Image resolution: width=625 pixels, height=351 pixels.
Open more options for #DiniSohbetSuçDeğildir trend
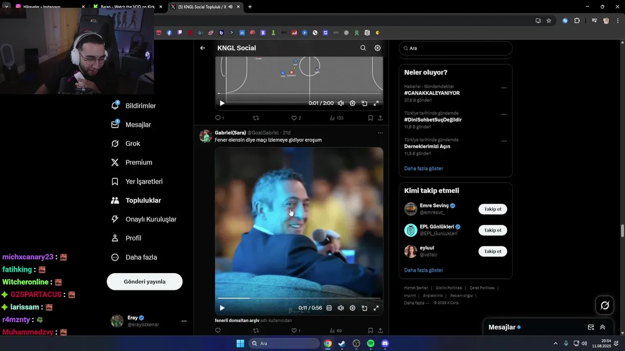click(504, 115)
